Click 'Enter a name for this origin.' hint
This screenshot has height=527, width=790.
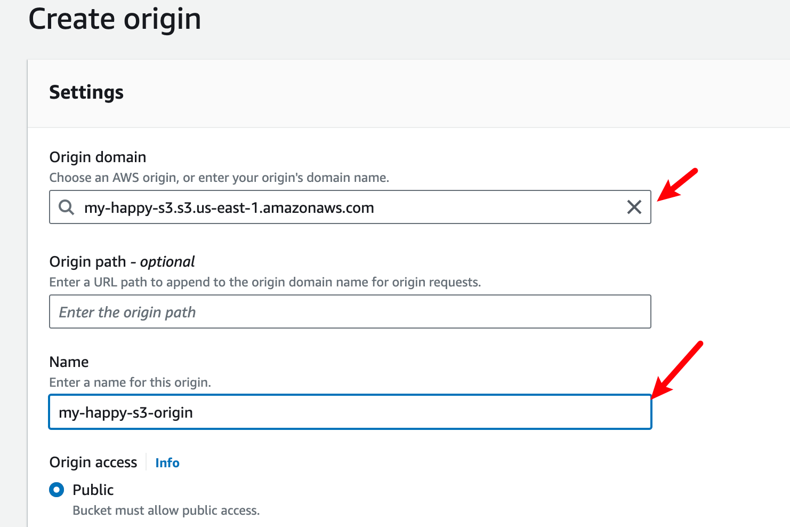[x=130, y=382]
